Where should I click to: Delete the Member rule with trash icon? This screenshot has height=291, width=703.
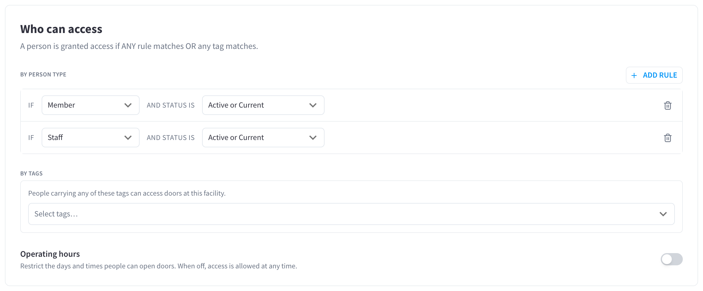click(x=667, y=105)
